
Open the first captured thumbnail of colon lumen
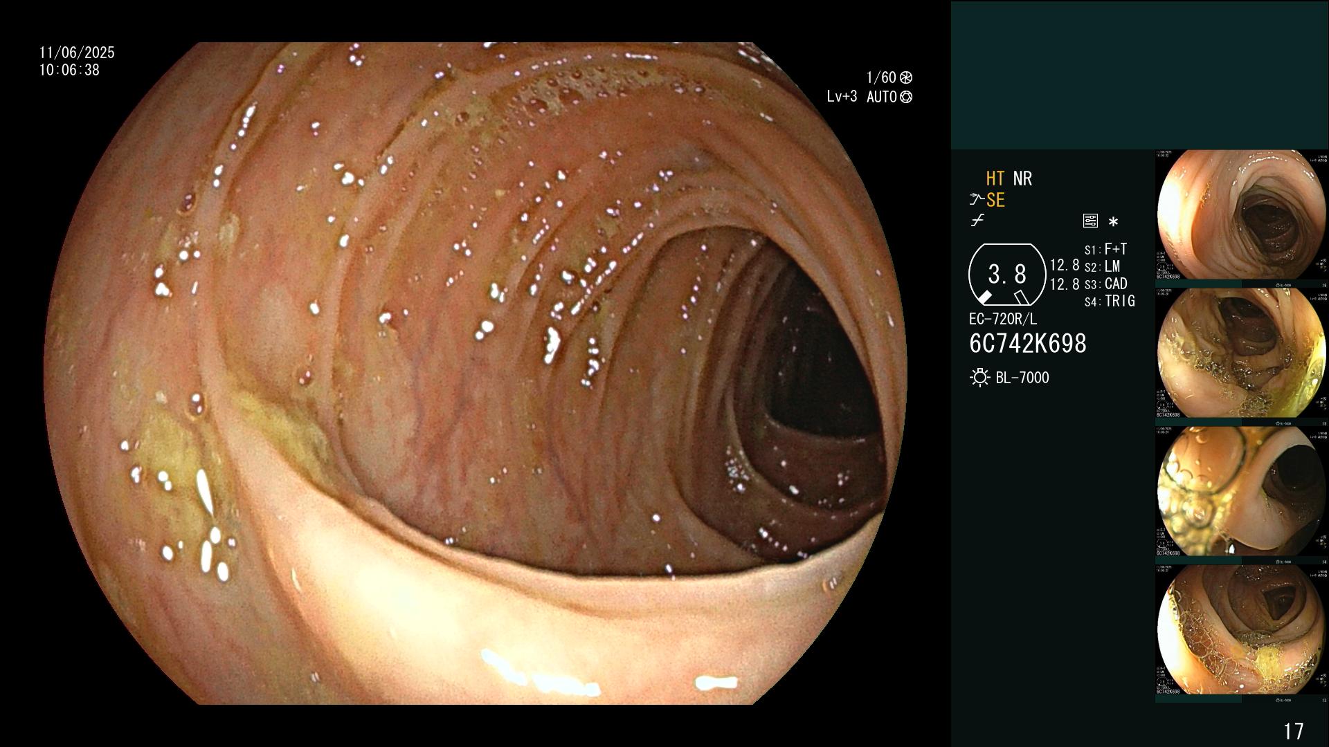(x=1241, y=215)
